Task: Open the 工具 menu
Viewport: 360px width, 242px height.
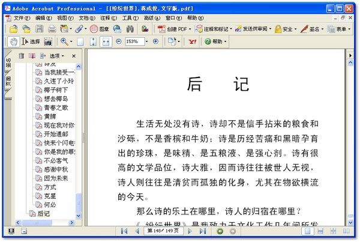Action: click(x=130, y=18)
